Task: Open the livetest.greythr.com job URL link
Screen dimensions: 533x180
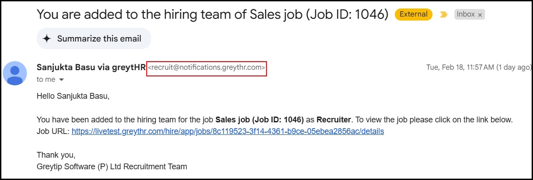Action: pyautogui.click(x=228, y=131)
